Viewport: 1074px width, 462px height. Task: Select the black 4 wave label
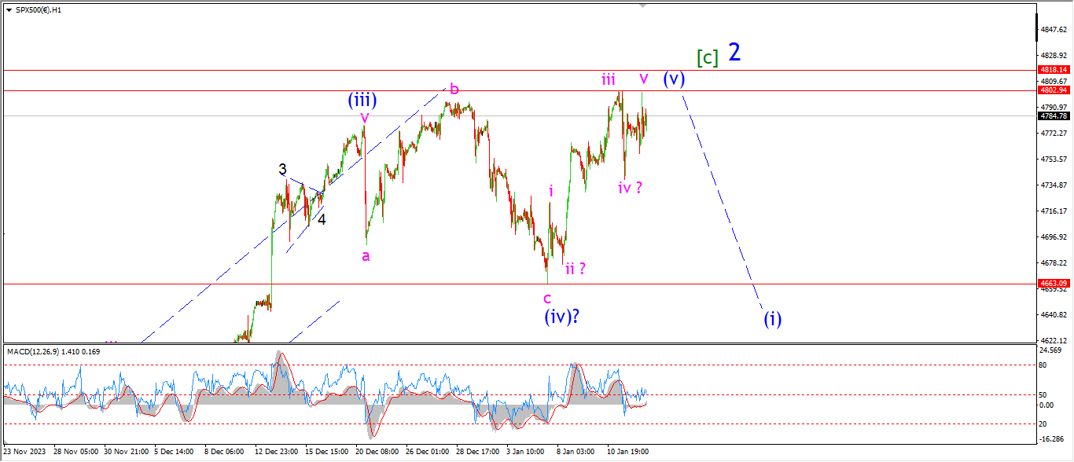pyautogui.click(x=322, y=219)
